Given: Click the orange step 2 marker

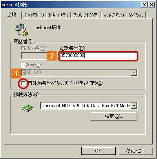Looking at the screenshot, I should (x=52, y=56).
